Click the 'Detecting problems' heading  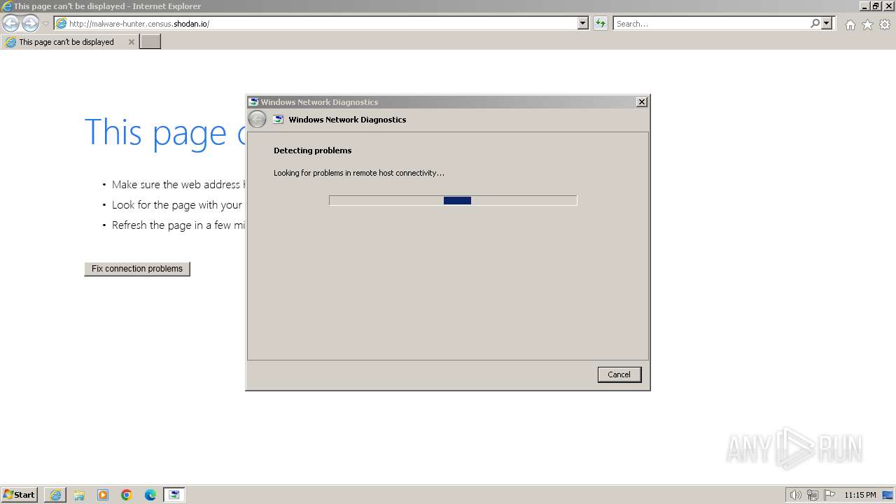[312, 150]
